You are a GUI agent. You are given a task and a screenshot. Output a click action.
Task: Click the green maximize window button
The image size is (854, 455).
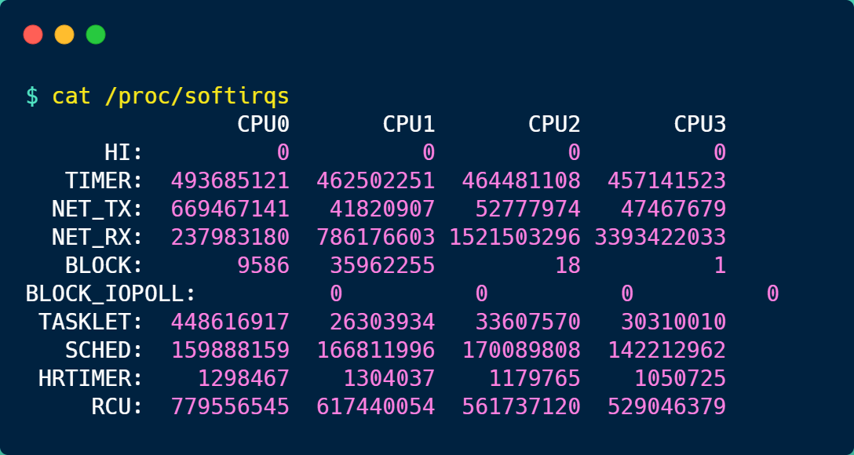pos(96,35)
